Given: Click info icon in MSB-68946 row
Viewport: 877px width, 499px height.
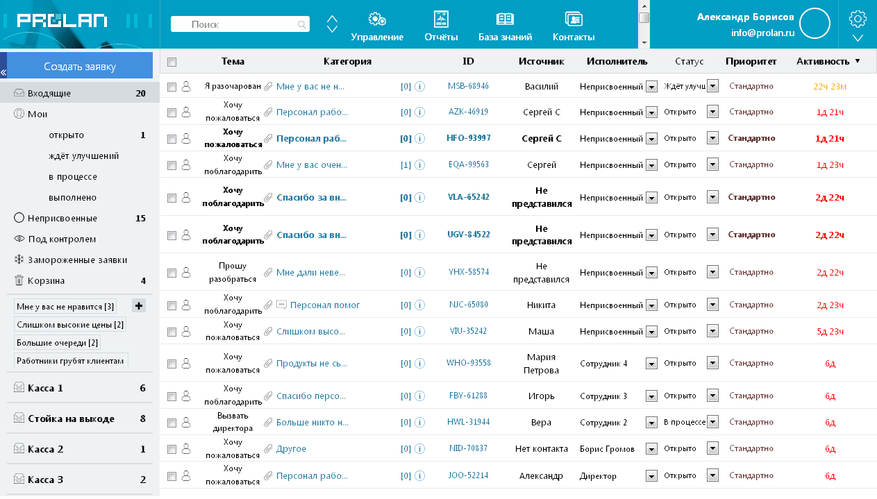Looking at the screenshot, I should 419,87.
